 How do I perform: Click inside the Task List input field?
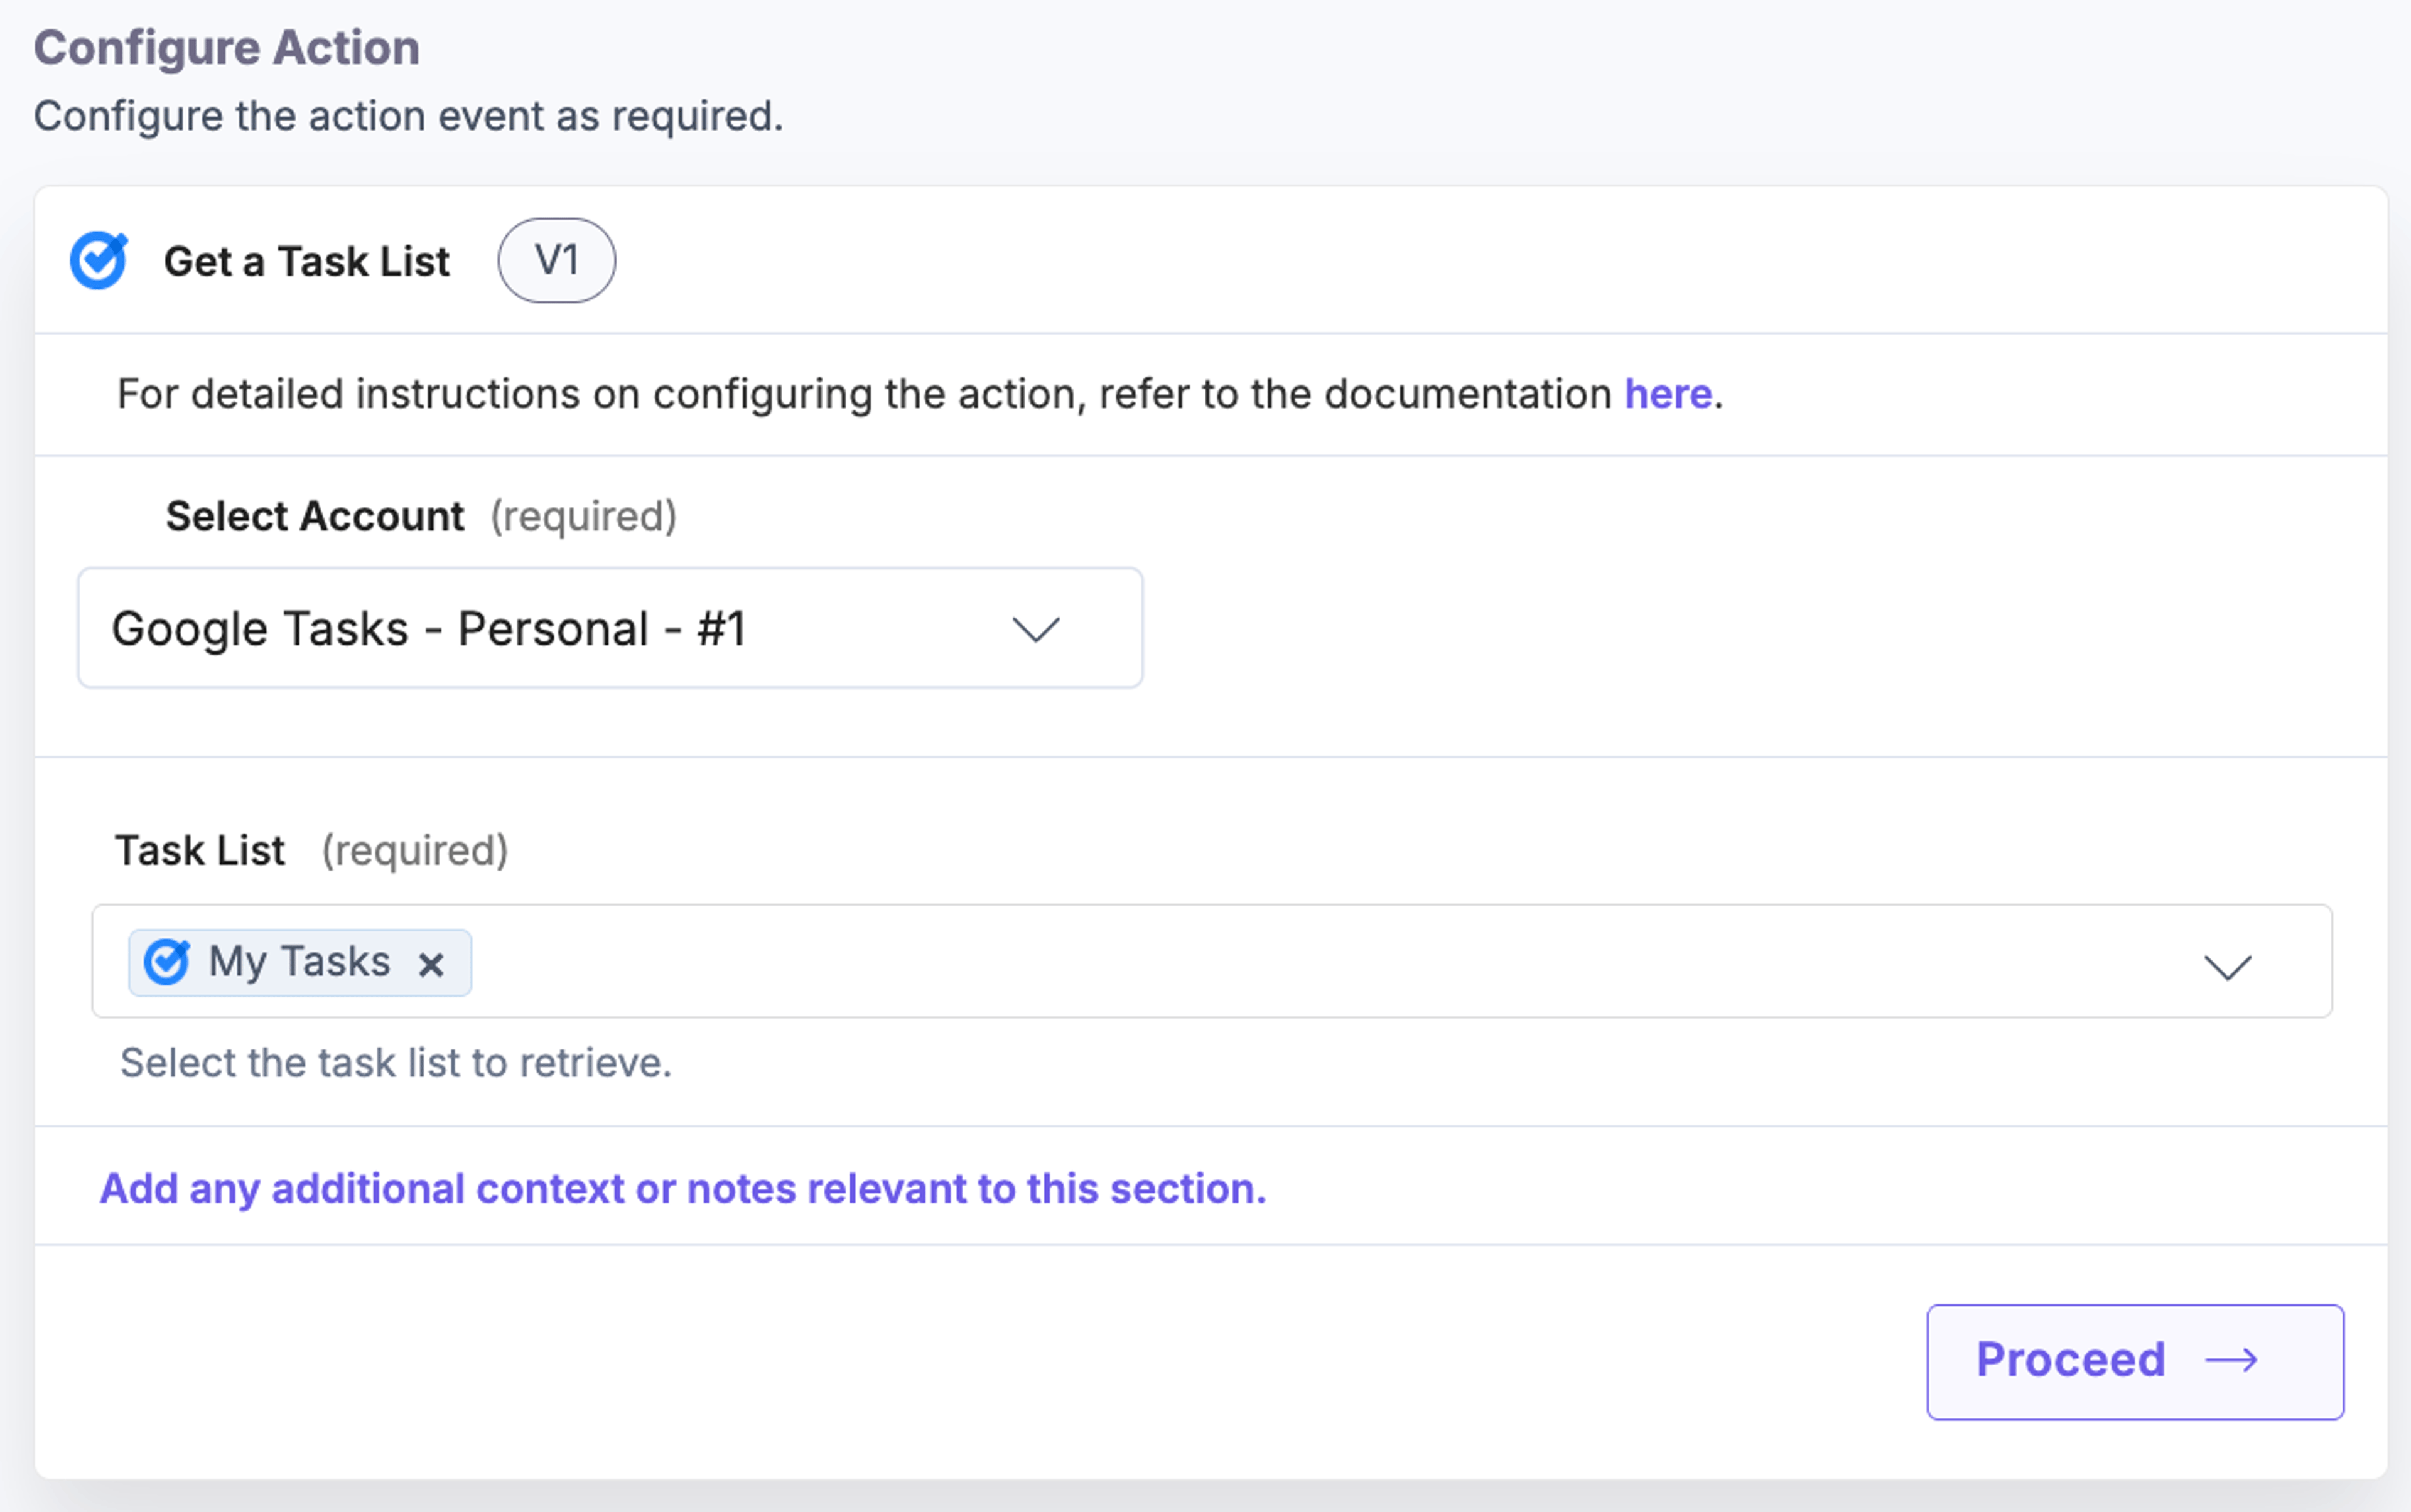tap(1212, 961)
